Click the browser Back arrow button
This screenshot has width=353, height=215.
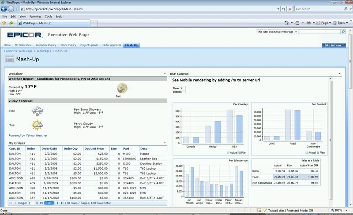pyautogui.click(x=5, y=8)
